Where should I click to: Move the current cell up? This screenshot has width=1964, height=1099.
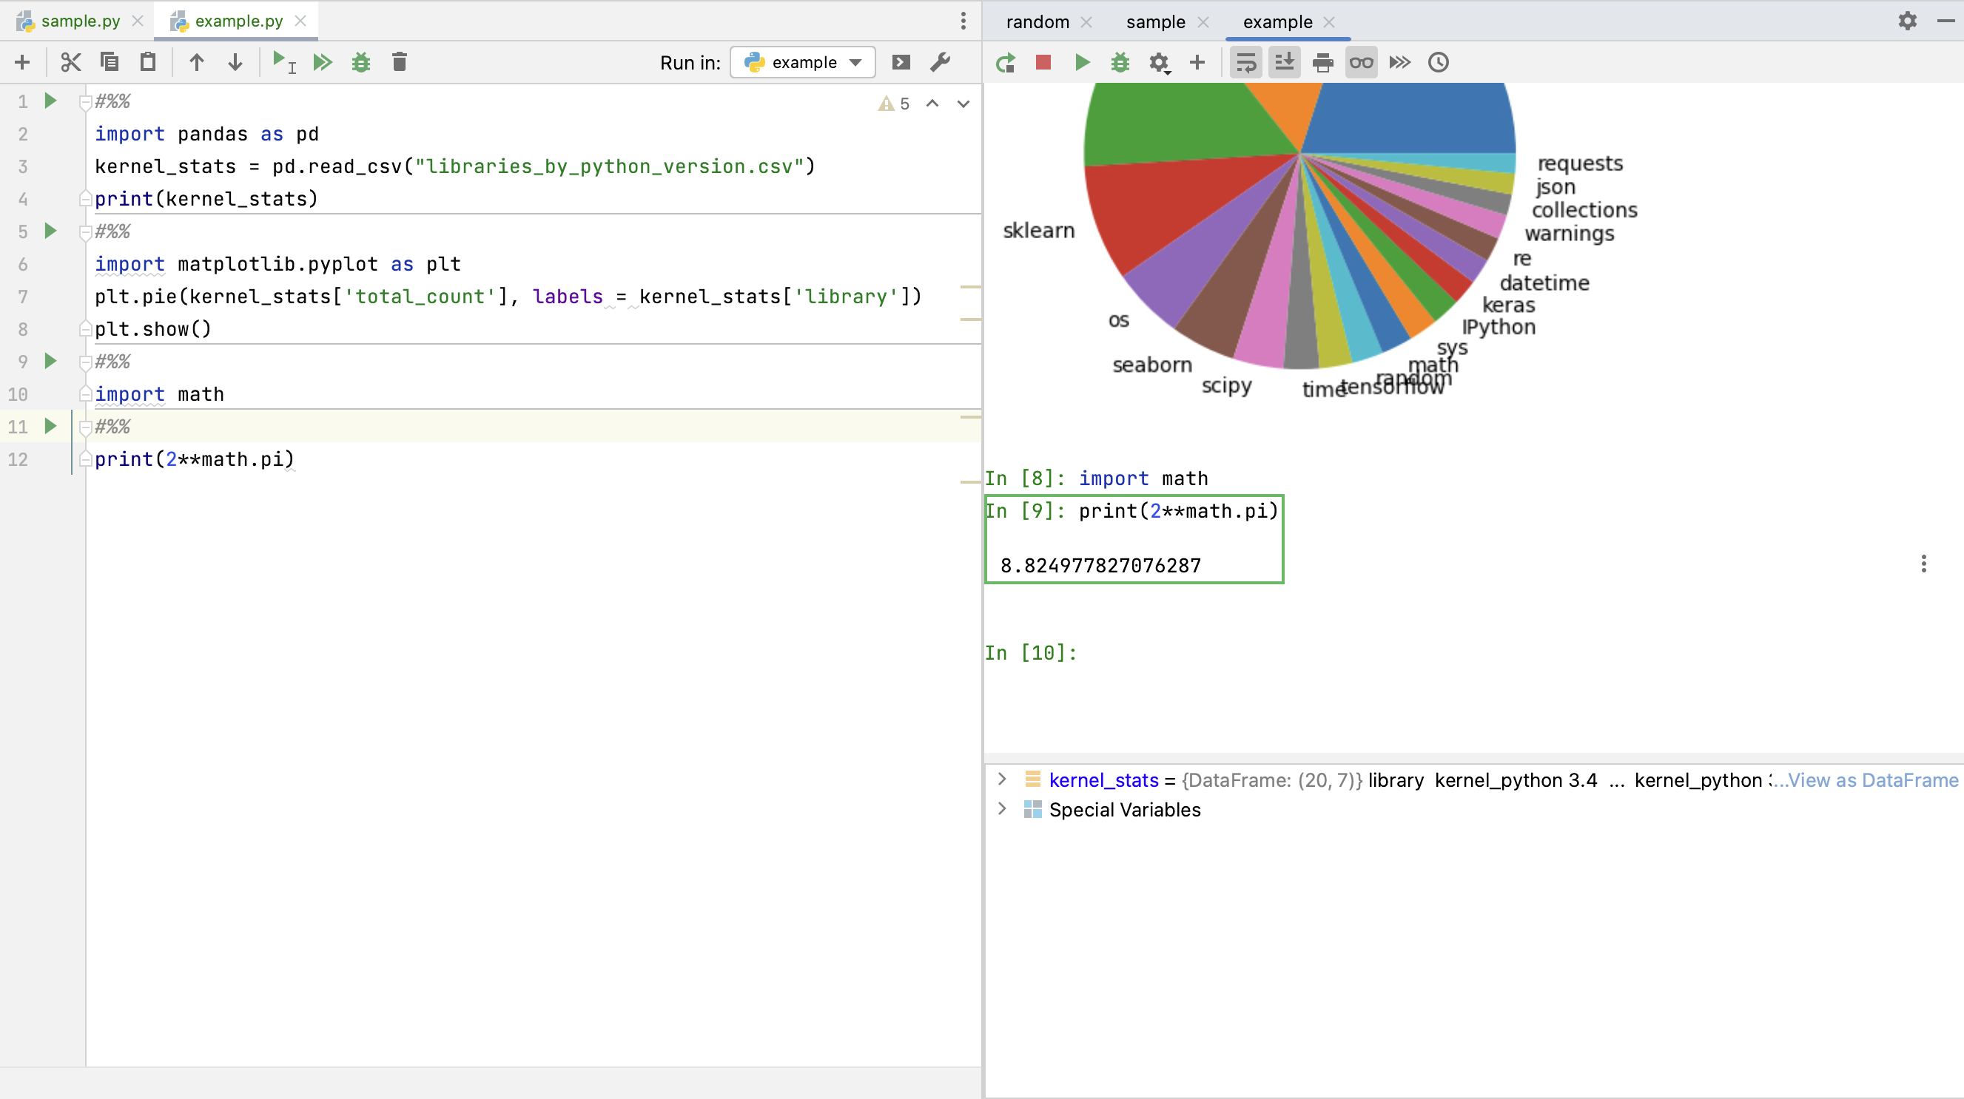click(196, 61)
